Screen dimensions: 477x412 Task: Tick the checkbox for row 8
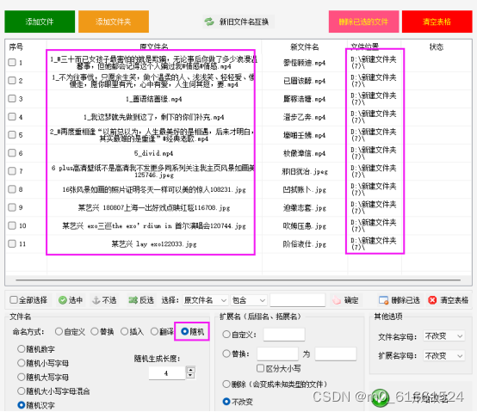pos(12,189)
